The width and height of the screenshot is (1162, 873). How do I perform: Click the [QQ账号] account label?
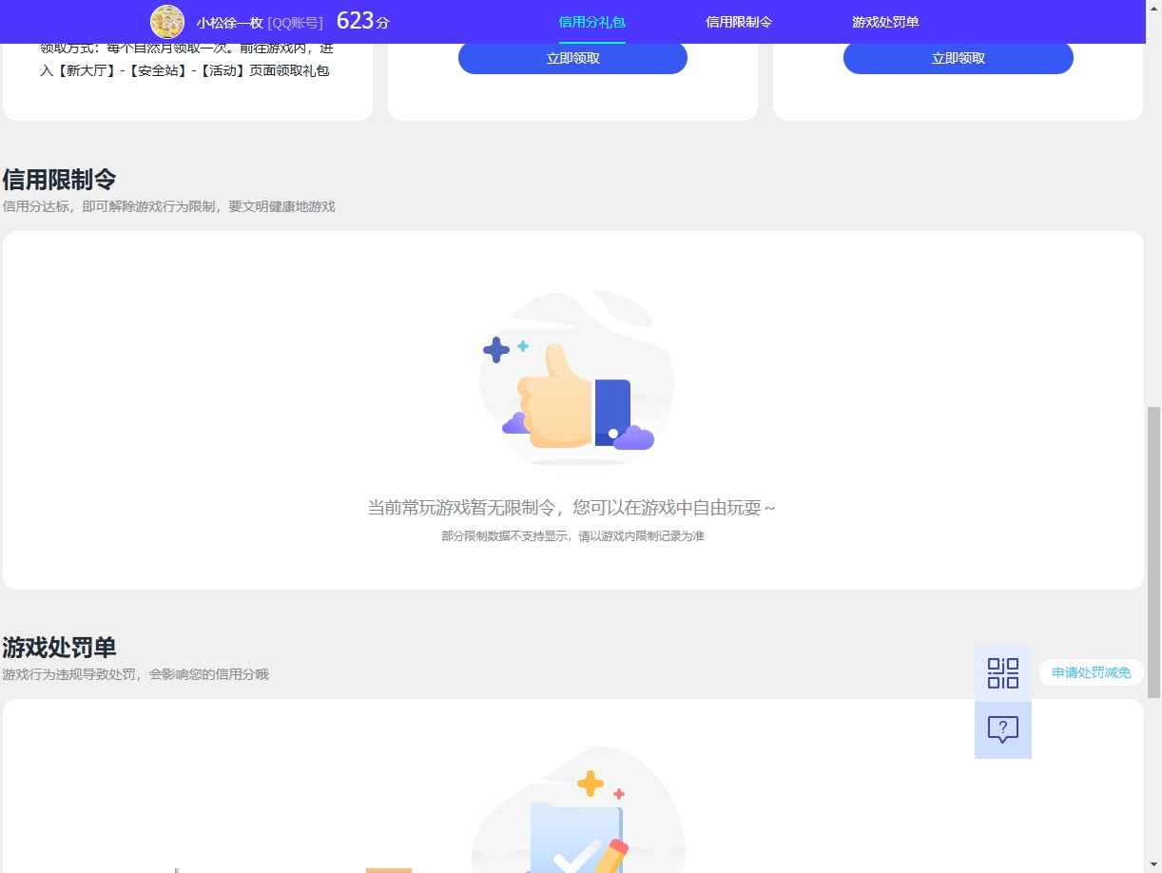click(x=296, y=22)
